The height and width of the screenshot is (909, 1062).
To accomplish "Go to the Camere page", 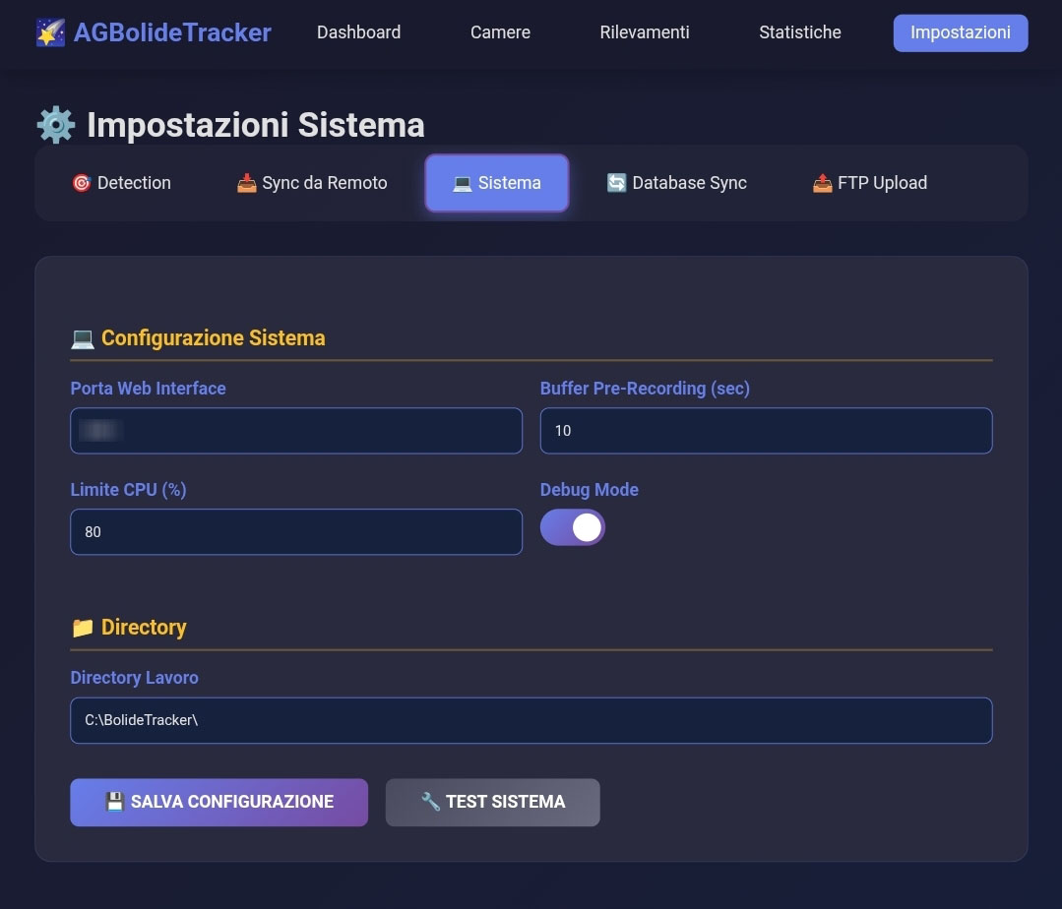I will coord(500,32).
